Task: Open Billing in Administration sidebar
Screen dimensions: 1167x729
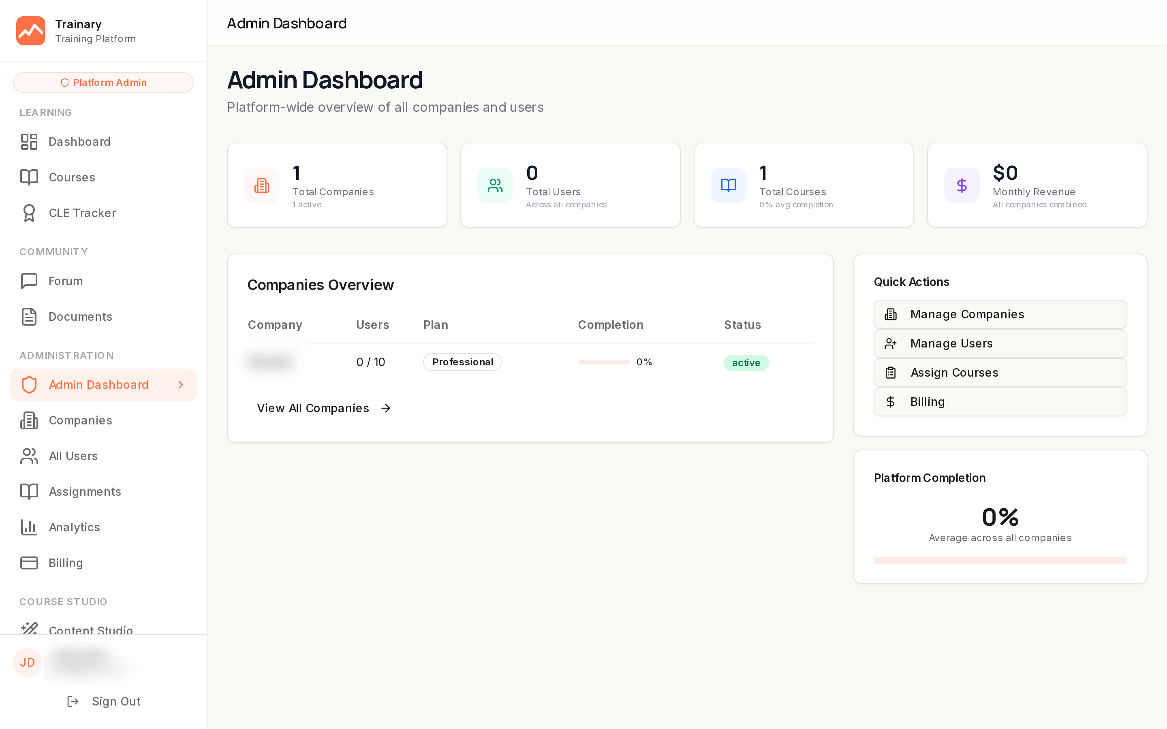Action: point(103,563)
